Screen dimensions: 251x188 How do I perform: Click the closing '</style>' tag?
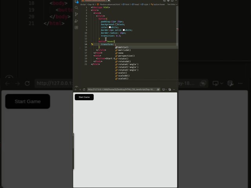pos(101,50)
